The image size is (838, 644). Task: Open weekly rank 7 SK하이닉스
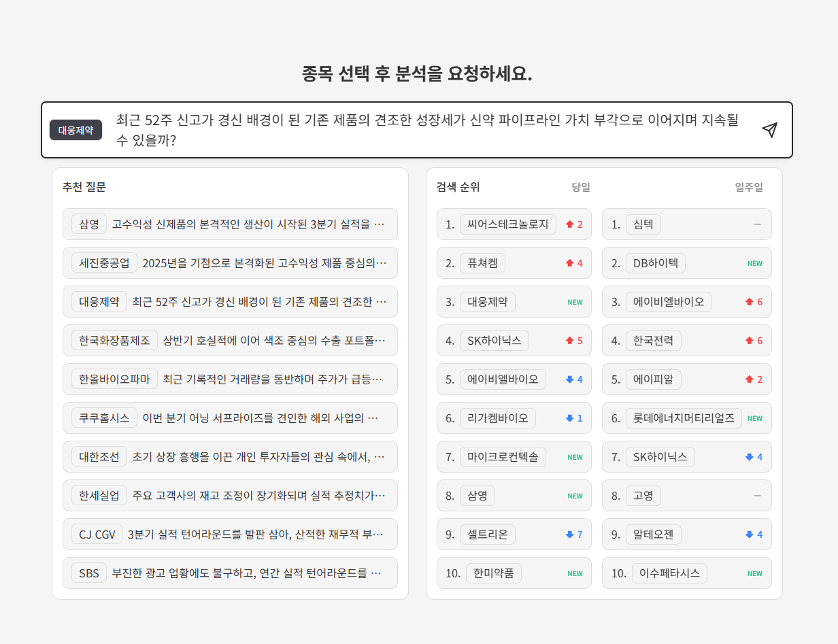687,457
